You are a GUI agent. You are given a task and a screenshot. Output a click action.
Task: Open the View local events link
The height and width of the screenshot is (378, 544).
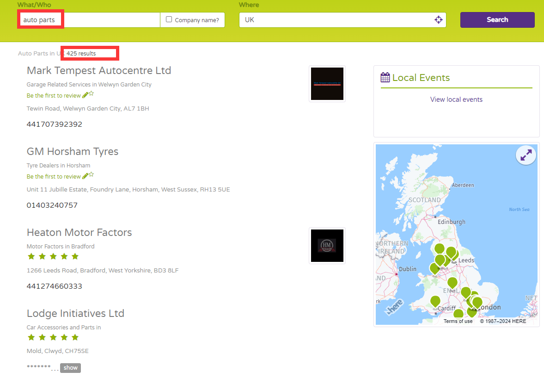456,99
